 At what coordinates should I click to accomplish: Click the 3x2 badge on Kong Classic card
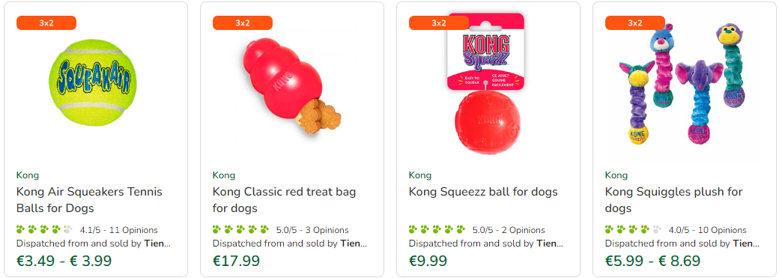click(243, 23)
